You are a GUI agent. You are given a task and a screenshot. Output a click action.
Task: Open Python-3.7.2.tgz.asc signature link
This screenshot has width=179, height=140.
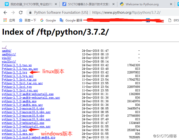(x=18, y=76)
